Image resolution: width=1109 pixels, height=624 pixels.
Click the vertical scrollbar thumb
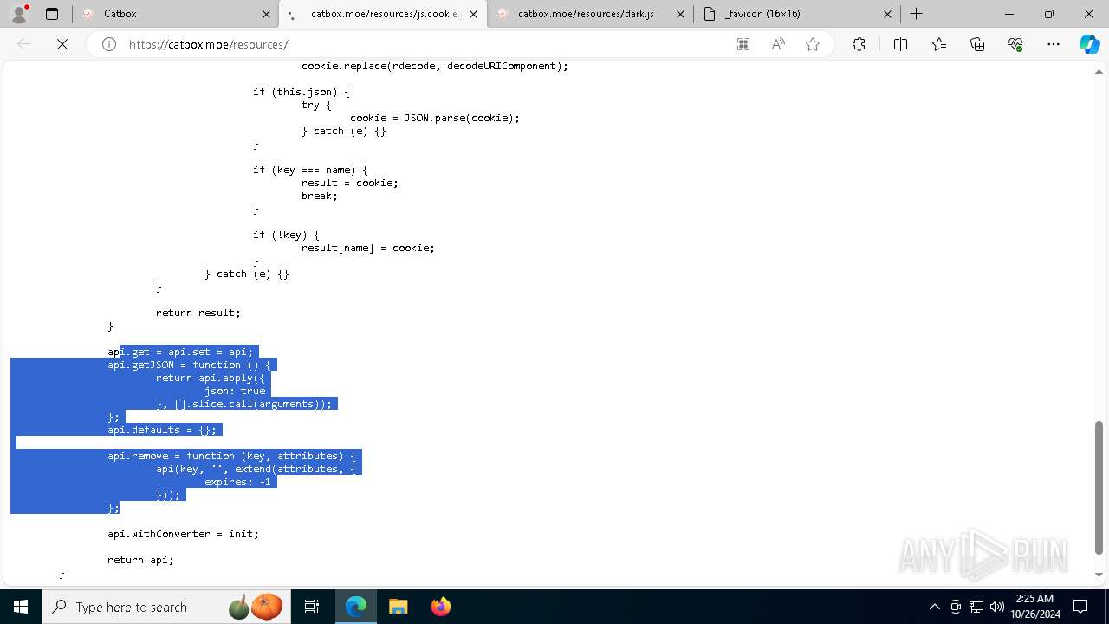[1099, 487]
